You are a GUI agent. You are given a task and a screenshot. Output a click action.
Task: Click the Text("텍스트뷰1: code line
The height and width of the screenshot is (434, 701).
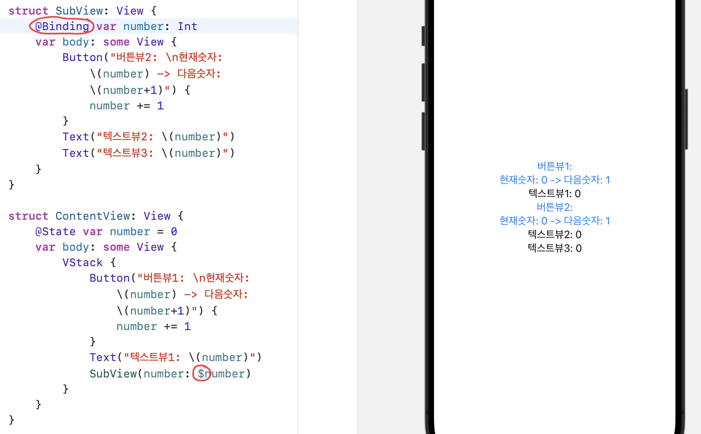click(176, 357)
